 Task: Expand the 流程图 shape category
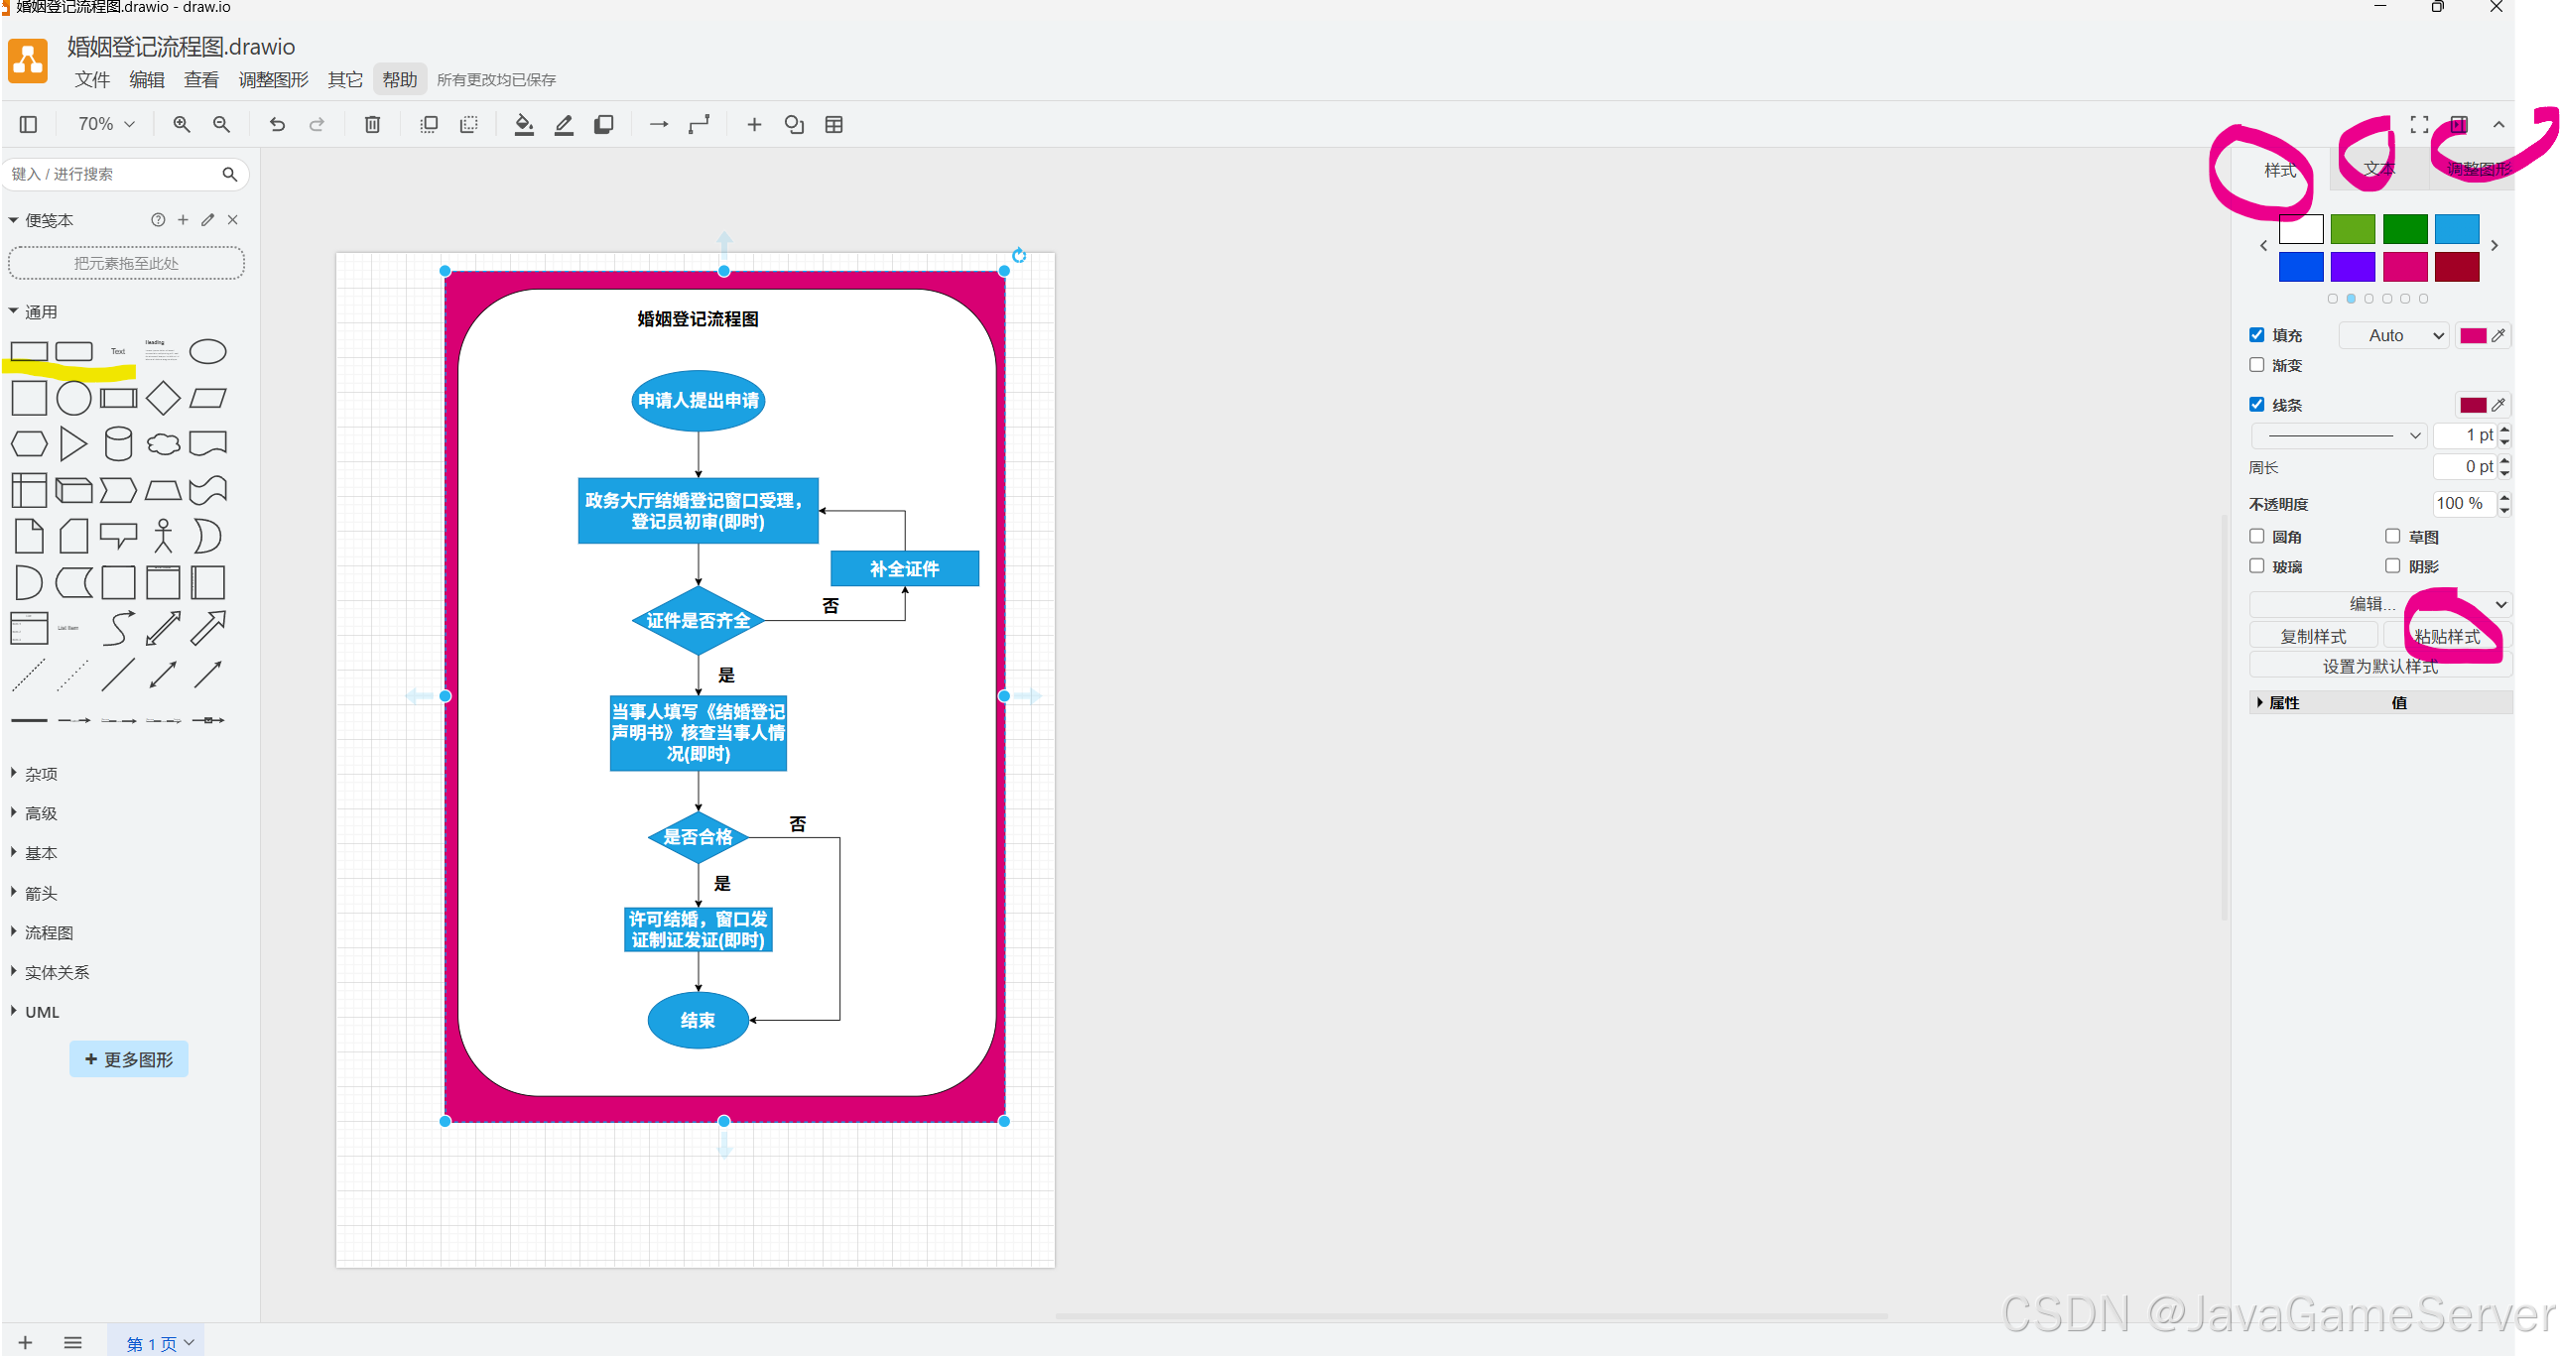[x=49, y=932]
